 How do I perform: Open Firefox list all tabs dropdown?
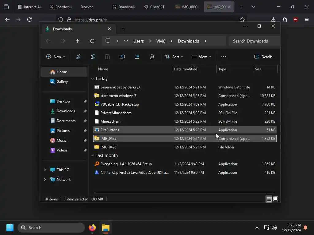click(253, 7)
